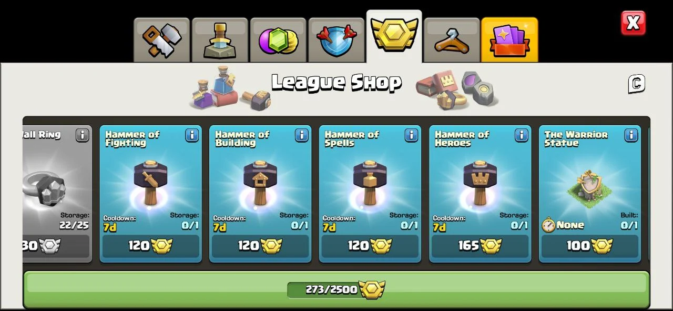
Task: View Wall Ring info details
Action: tap(82, 135)
